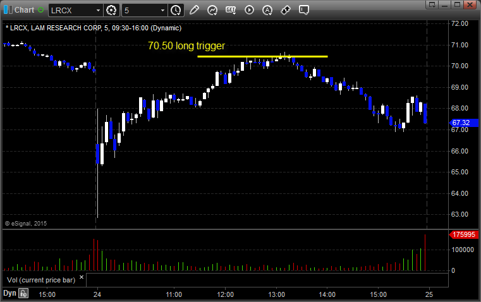Viewport: 481px width, 302px height.
Task: Click the 72.00 price axis label
Action: (460, 23)
